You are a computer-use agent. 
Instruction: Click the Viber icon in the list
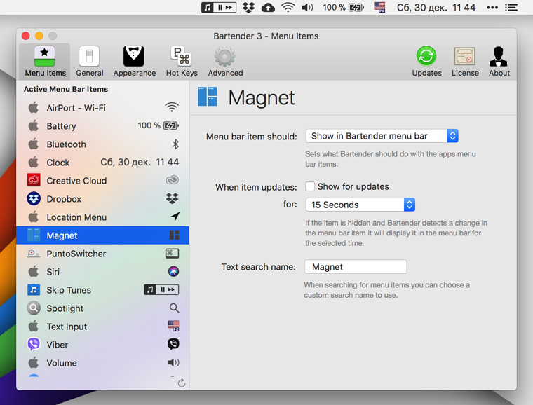[x=34, y=345]
